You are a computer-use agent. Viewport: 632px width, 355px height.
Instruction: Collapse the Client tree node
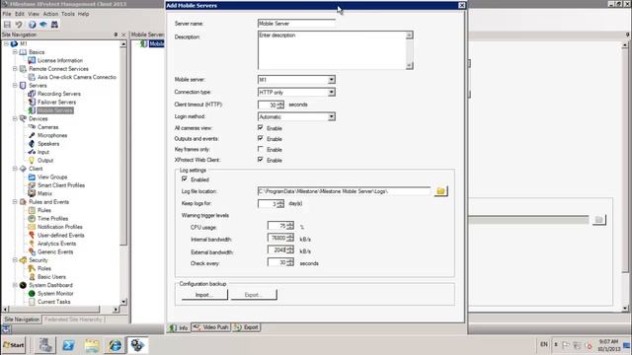click(15, 169)
